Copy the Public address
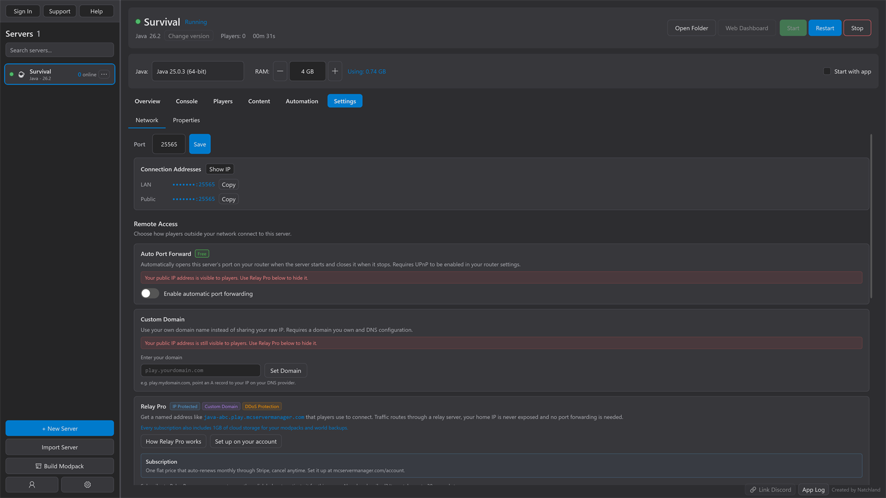 click(x=229, y=199)
